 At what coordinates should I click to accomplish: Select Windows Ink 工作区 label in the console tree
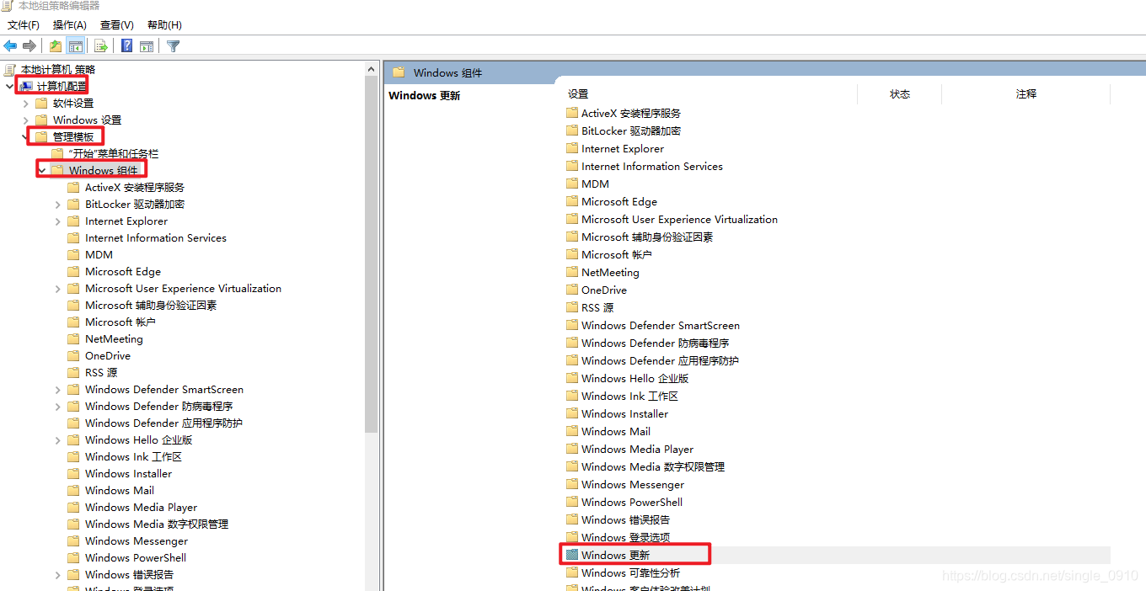pyautogui.click(x=133, y=456)
